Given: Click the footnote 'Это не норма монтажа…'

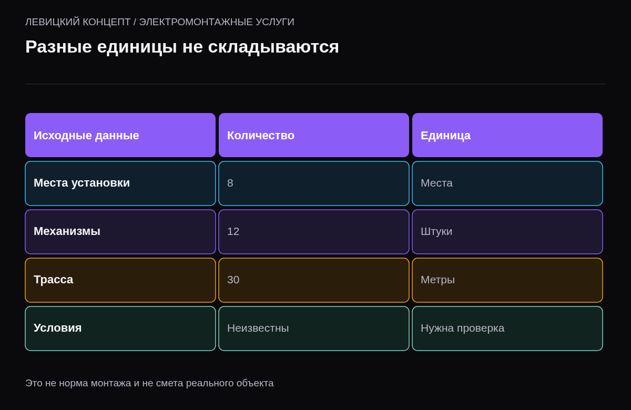Looking at the screenshot, I should (x=149, y=383).
